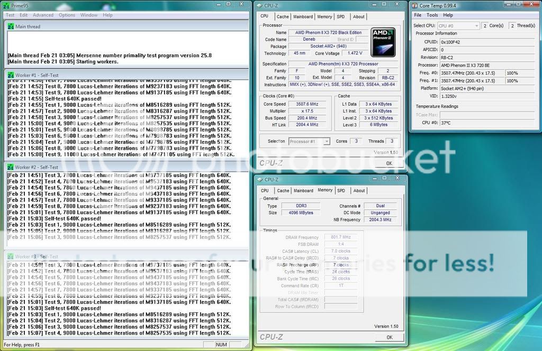
Task: Click the Core Temp title bar icon
Action: pos(415,5)
